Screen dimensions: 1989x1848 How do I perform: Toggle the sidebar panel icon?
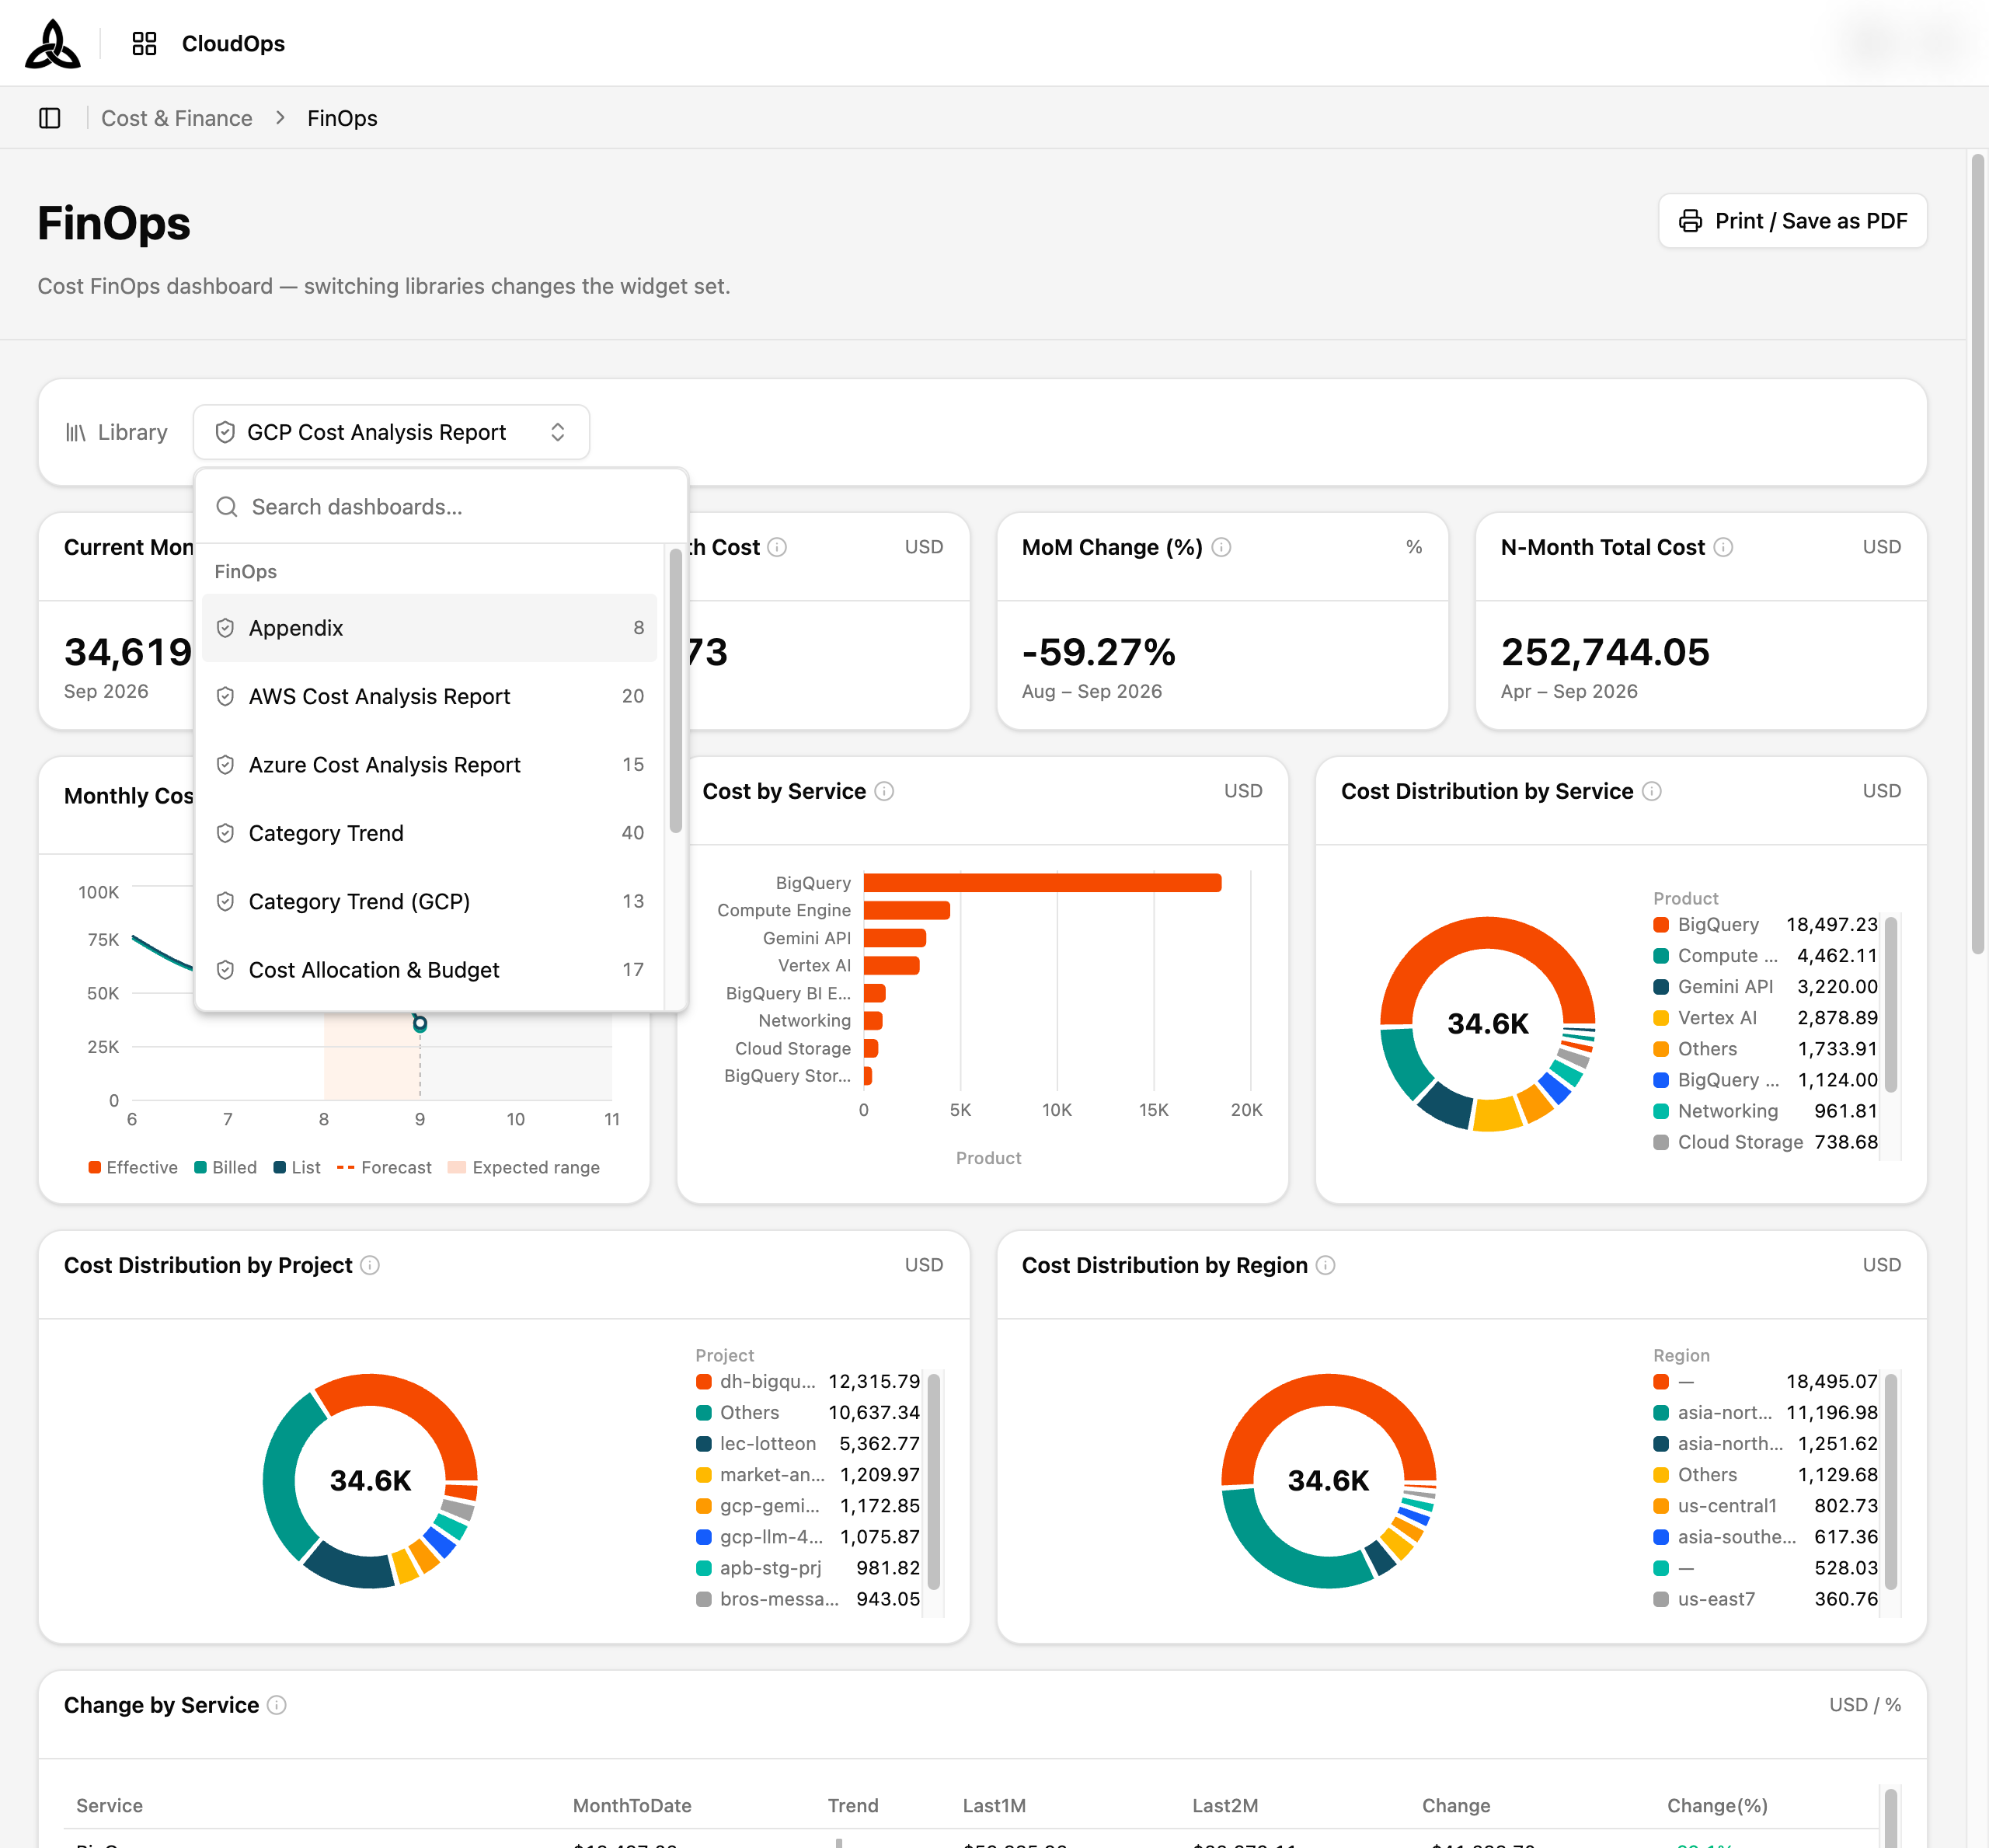(50, 118)
